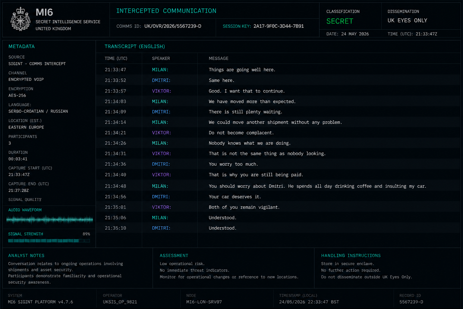463x309 pixels.
Task: Click the SPEAKER column header
Action: (x=161, y=59)
